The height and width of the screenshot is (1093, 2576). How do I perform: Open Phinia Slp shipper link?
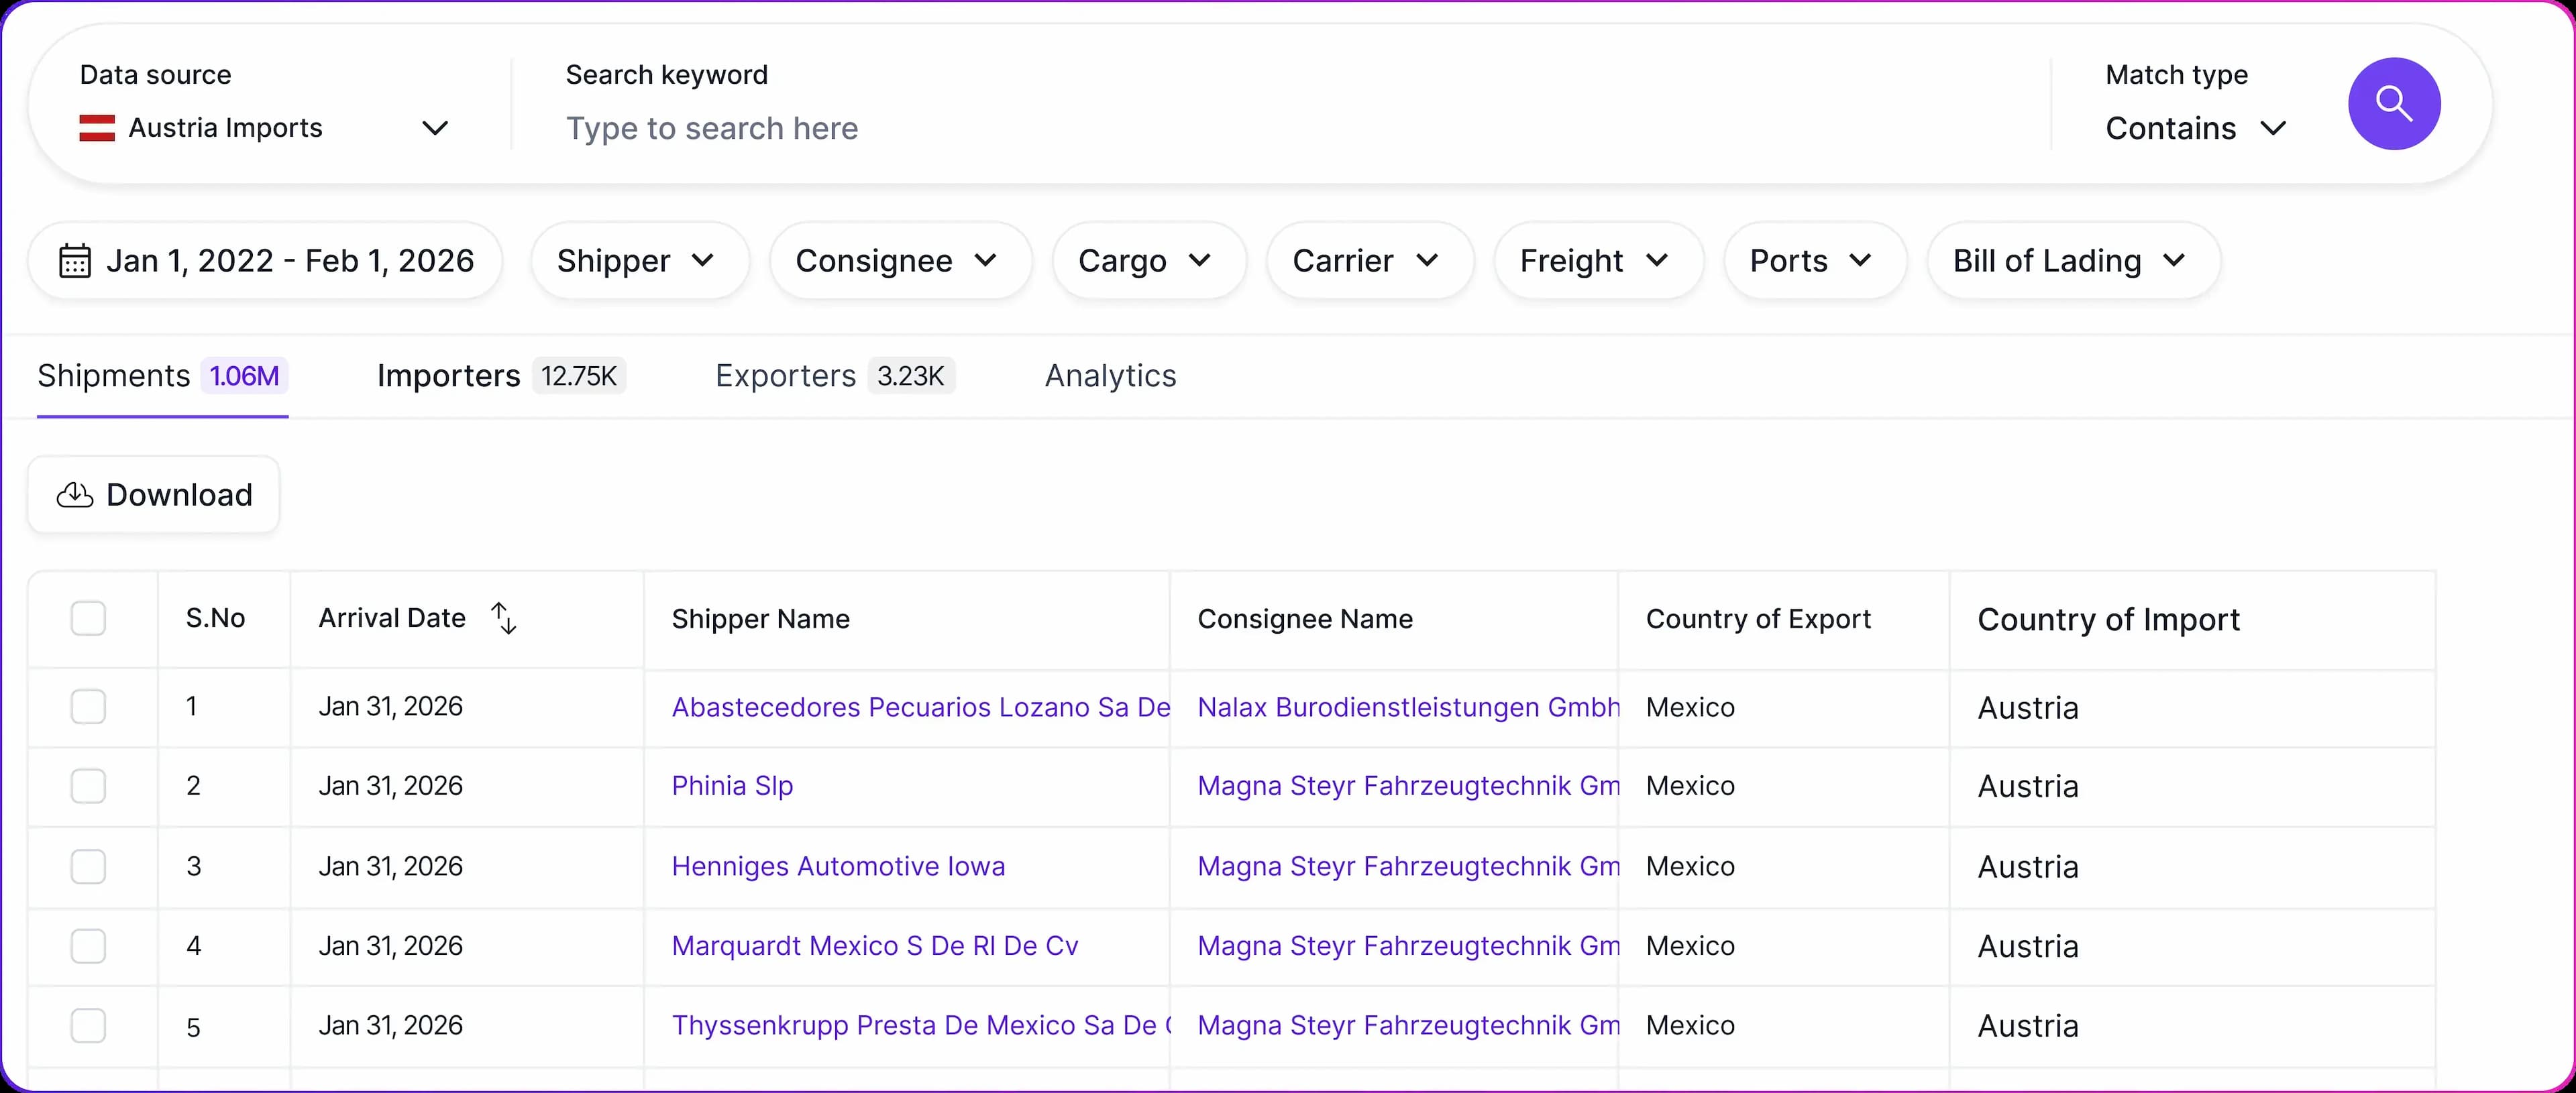[x=732, y=786]
